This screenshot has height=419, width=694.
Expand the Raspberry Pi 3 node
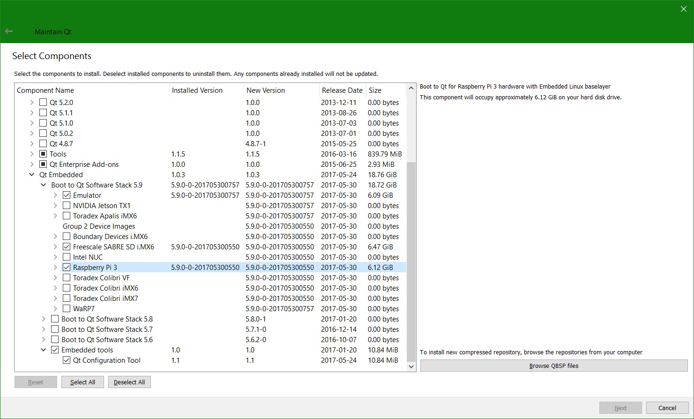(55, 267)
